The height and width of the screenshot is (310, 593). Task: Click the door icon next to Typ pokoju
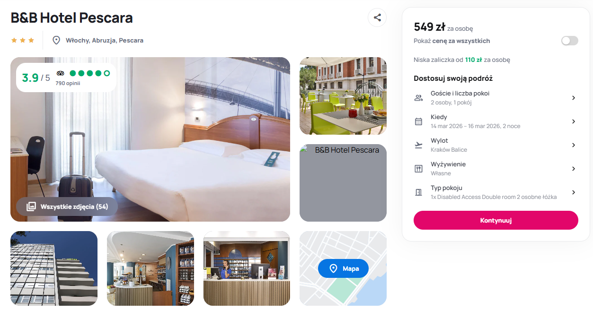418,192
